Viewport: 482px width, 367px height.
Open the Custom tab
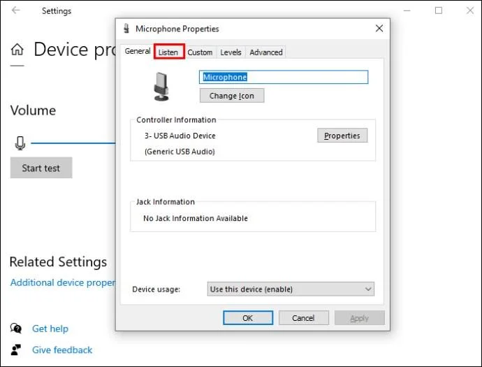point(200,52)
